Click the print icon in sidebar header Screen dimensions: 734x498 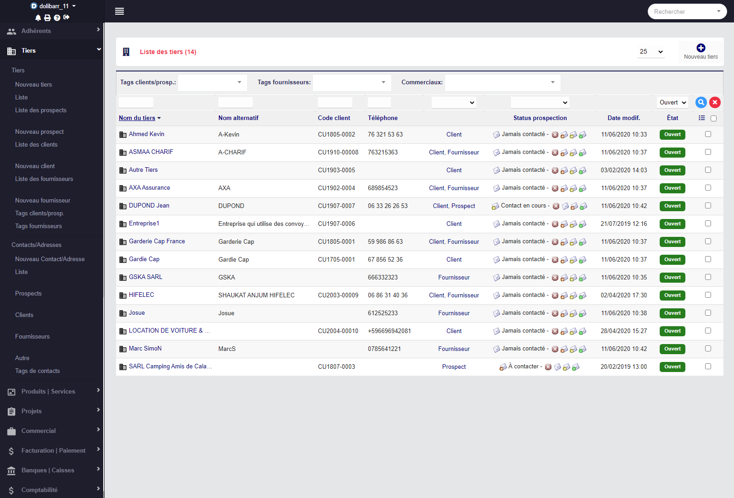click(47, 18)
